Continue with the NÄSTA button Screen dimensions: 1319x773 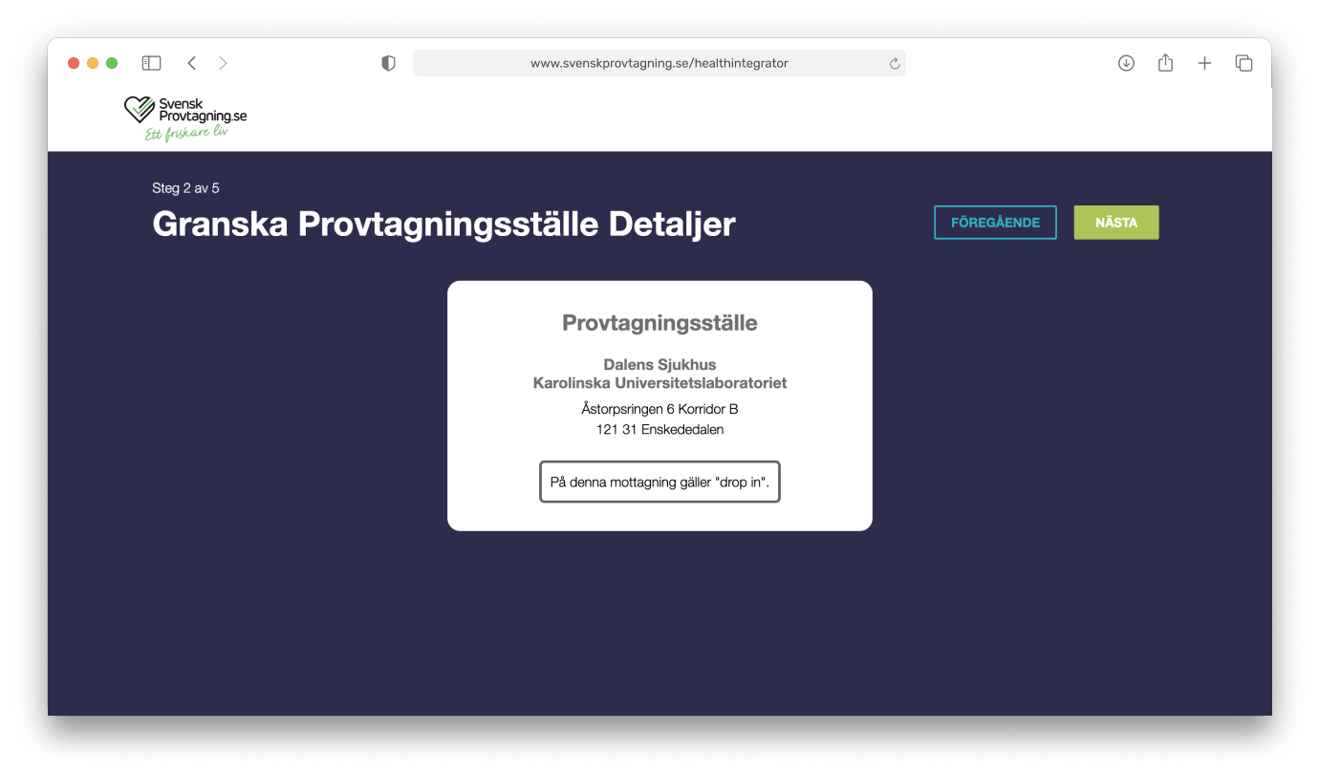click(x=1116, y=223)
